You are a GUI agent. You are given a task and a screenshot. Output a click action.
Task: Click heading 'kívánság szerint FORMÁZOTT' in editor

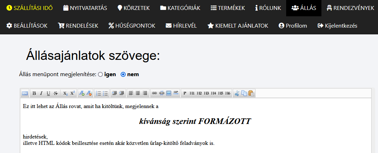coord(195,121)
